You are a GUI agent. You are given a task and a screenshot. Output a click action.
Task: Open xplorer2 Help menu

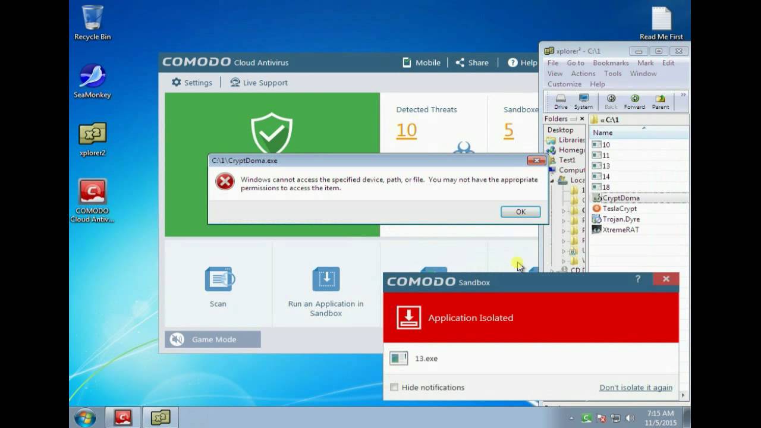point(598,84)
